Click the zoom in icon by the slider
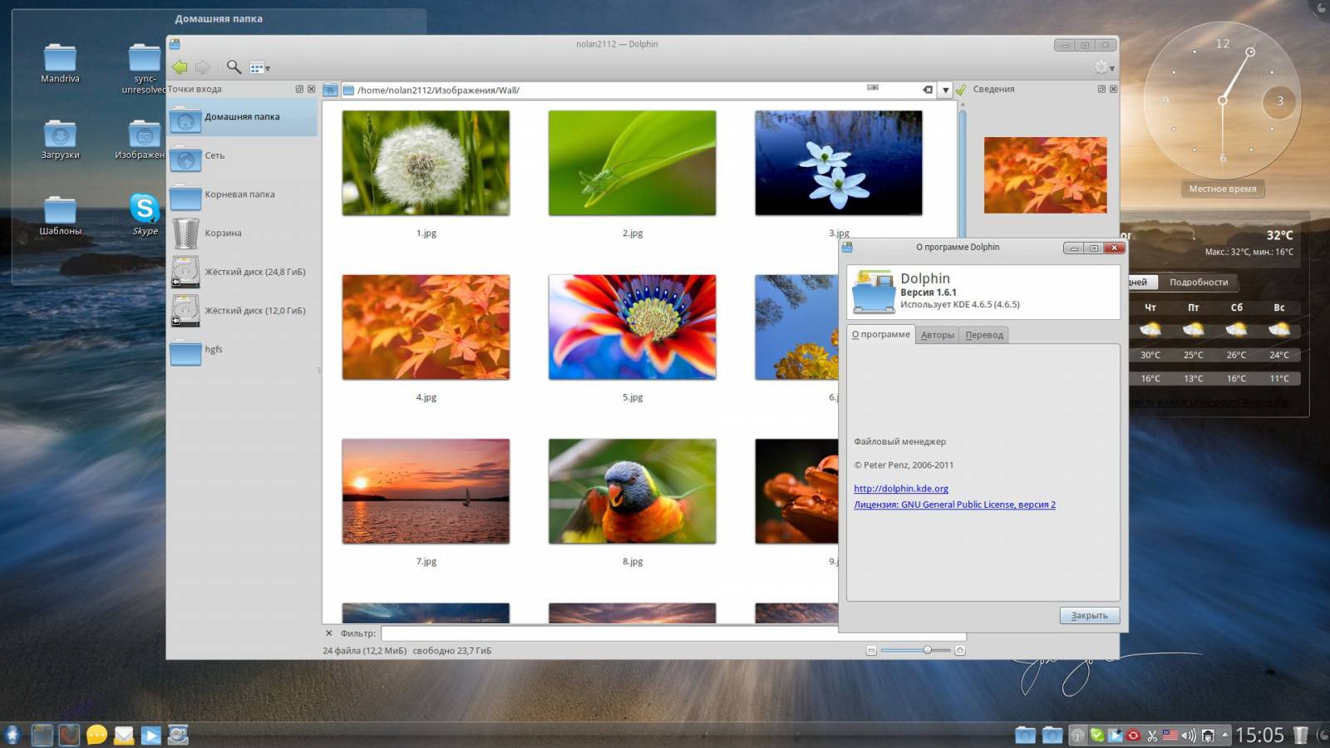The width and height of the screenshot is (1330, 748). pos(959,651)
